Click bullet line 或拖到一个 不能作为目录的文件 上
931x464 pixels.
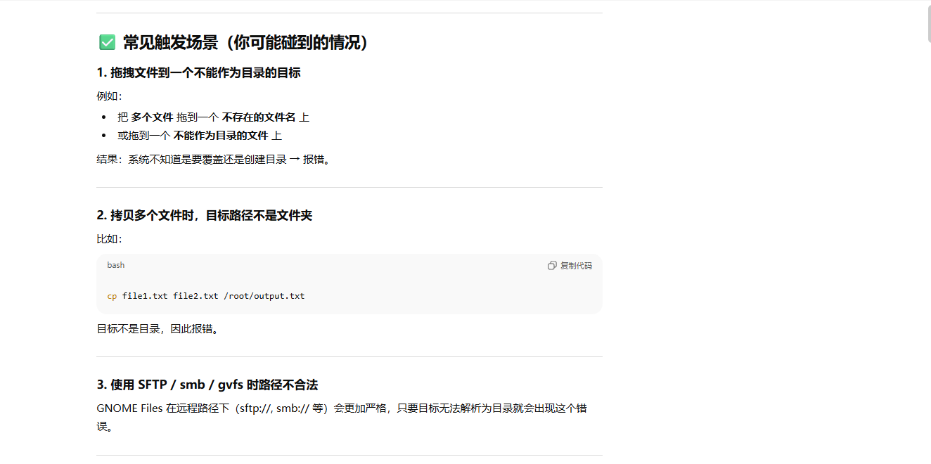pos(200,136)
